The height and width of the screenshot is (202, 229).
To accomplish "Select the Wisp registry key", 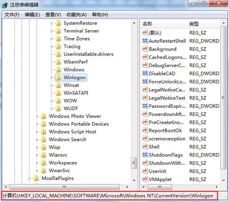I will [54, 147].
